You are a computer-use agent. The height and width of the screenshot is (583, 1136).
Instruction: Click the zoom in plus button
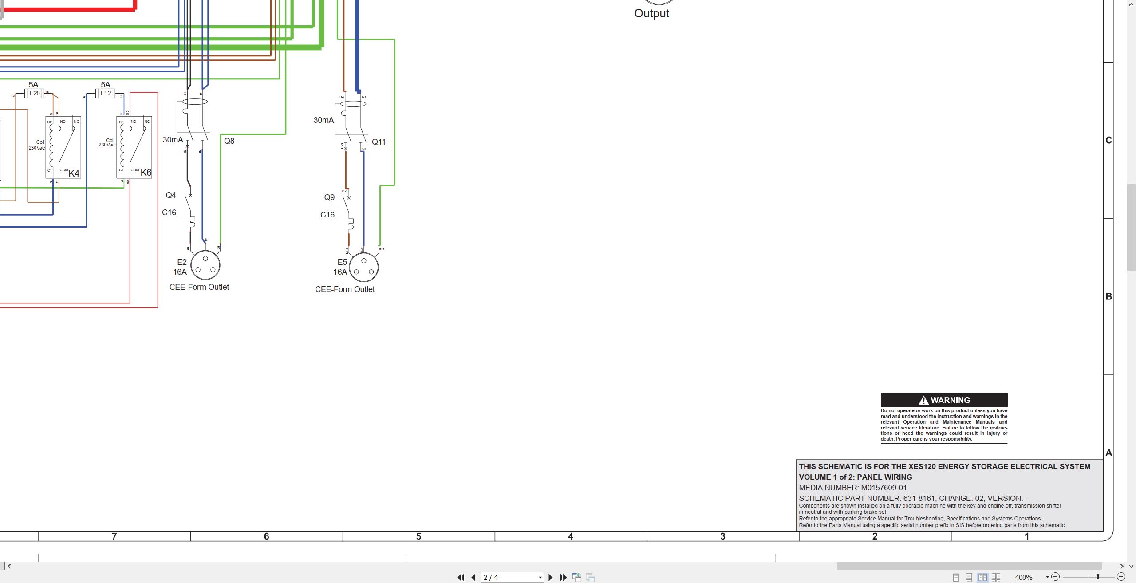click(1121, 577)
